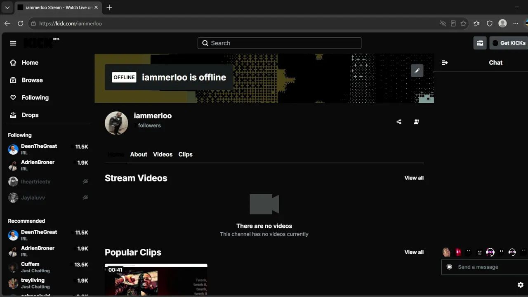This screenshot has width=528, height=297.
Task: Edit the channel banner with pencil icon
Action: coord(417,71)
